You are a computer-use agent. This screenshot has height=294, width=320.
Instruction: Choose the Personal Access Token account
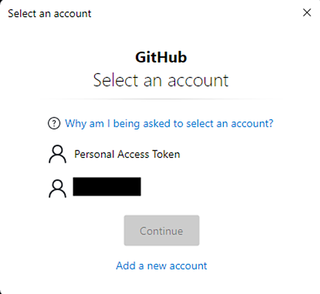[x=114, y=154]
